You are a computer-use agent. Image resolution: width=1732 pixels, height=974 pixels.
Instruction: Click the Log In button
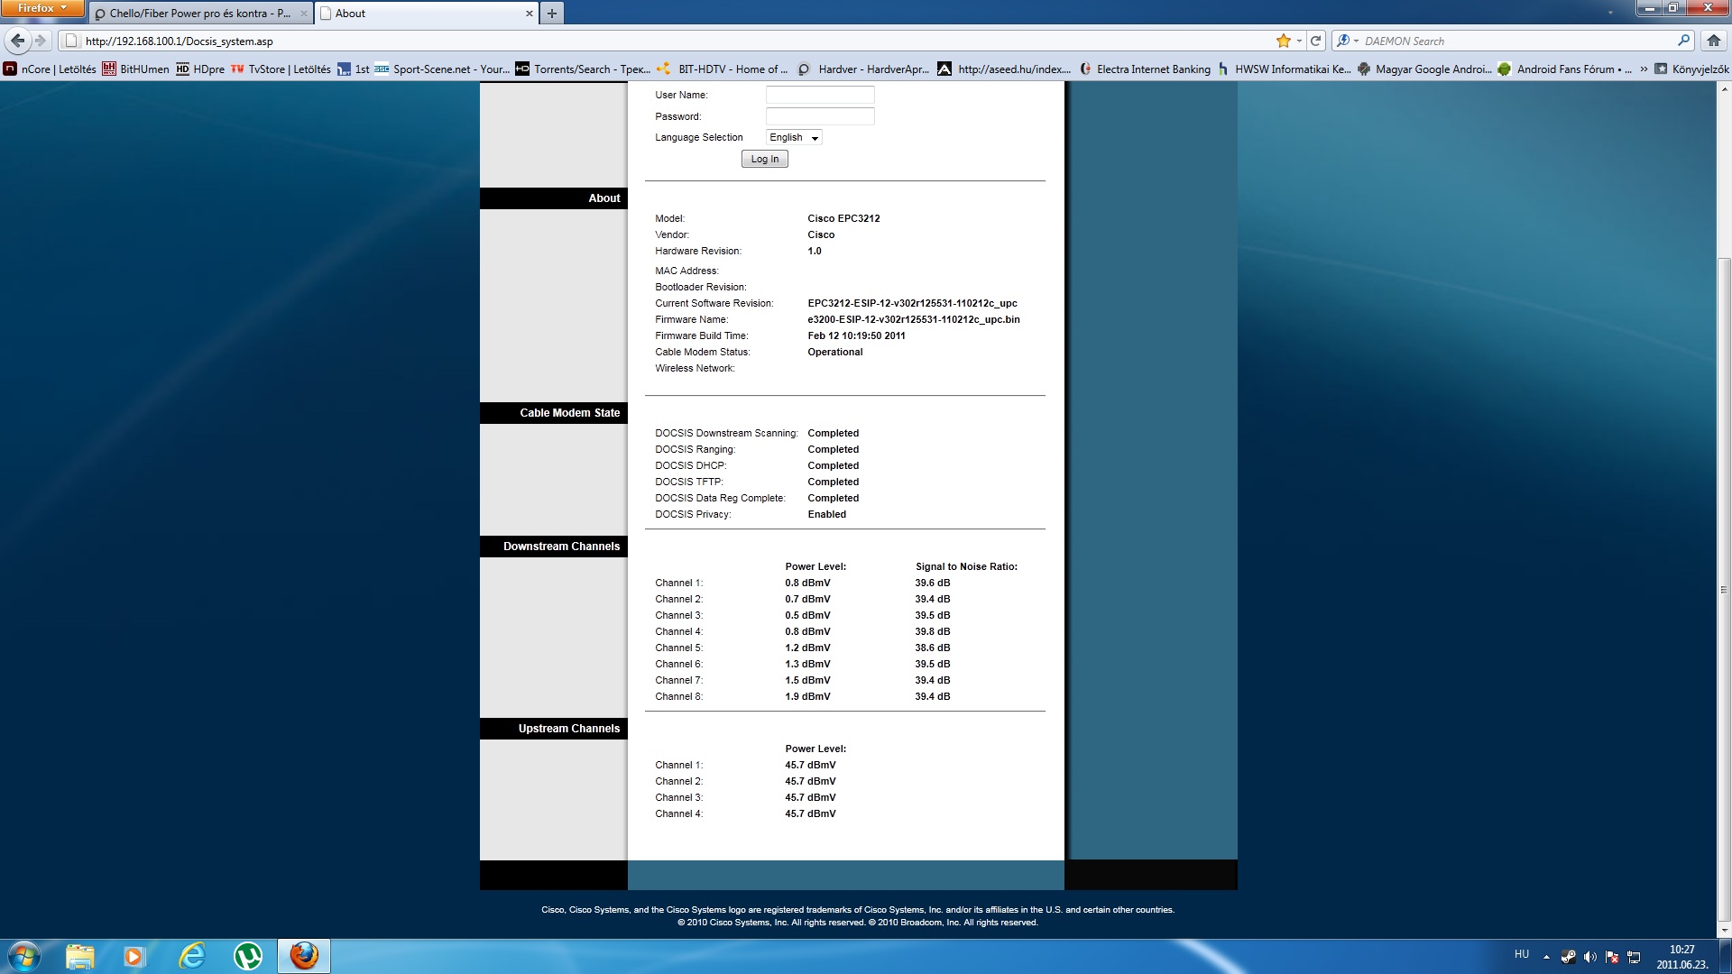tap(765, 159)
